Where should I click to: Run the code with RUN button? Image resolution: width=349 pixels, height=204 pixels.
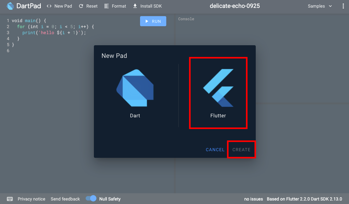pos(153,21)
